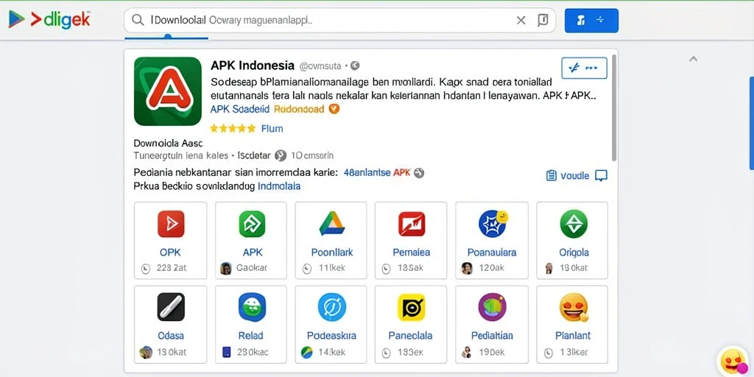Open the Pemalea red app icon

coord(412,224)
